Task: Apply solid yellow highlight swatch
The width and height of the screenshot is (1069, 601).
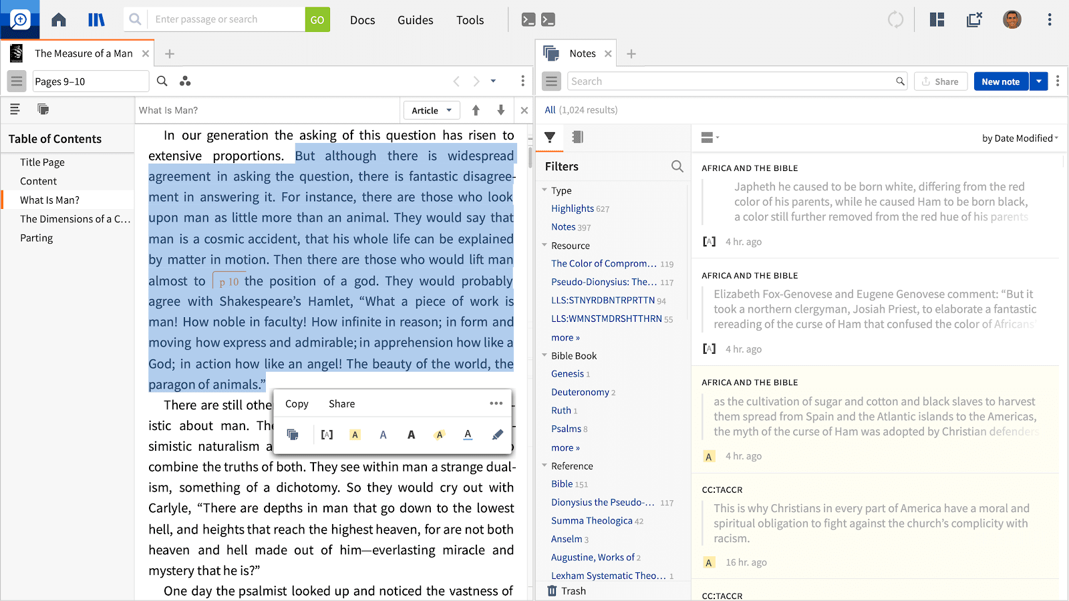Action: 355,435
